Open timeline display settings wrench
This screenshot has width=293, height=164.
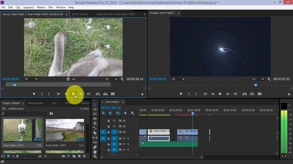[x=132, y=113]
